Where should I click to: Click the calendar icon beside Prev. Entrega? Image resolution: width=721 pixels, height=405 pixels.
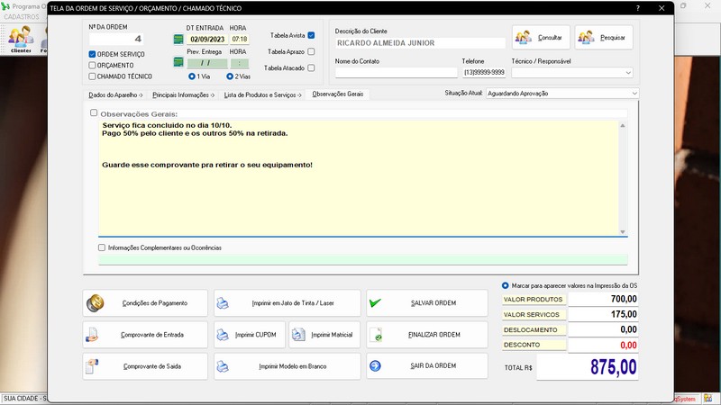coord(178,63)
